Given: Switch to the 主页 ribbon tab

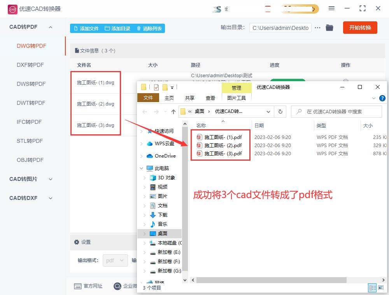Looking at the screenshot, I should (169, 98).
